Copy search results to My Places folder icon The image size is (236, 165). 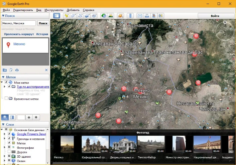coord(5,70)
